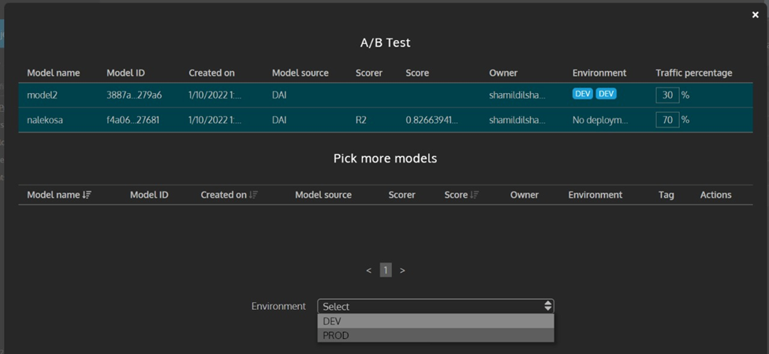Viewport: 769px width, 354px height.
Task: Sort by Score sort icon
Action: click(x=474, y=195)
